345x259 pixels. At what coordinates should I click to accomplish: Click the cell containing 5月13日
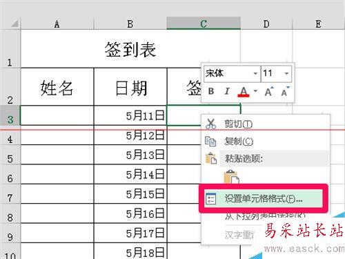point(130,155)
